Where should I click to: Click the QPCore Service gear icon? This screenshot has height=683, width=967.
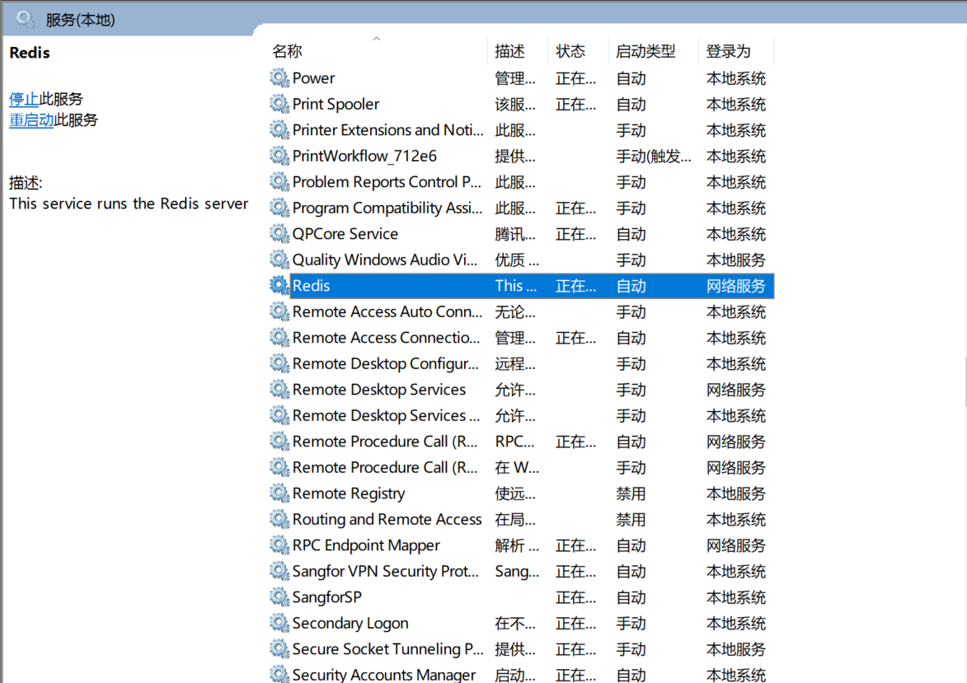click(279, 234)
